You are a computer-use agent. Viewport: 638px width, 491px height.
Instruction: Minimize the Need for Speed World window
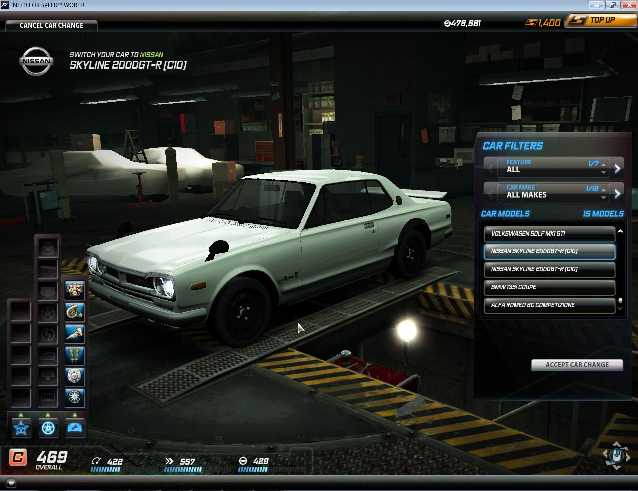tap(596, 5)
